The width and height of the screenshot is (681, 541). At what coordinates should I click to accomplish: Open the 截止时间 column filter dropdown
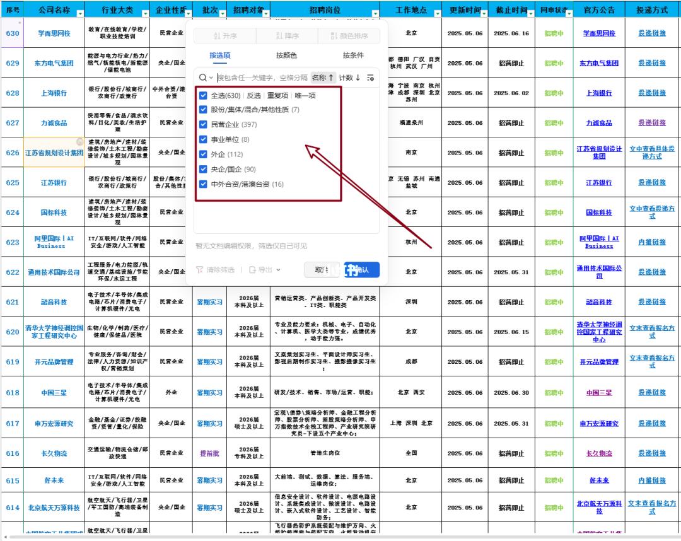click(x=530, y=14)
